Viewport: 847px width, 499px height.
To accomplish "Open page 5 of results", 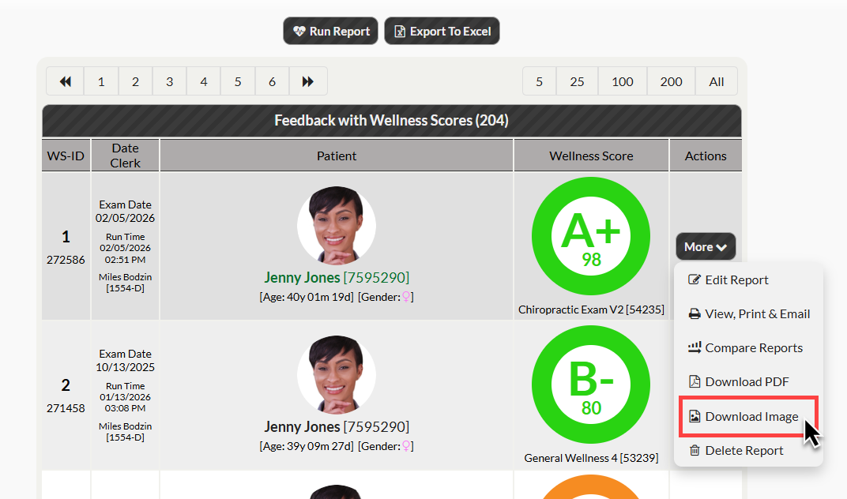I will [238, 81].
